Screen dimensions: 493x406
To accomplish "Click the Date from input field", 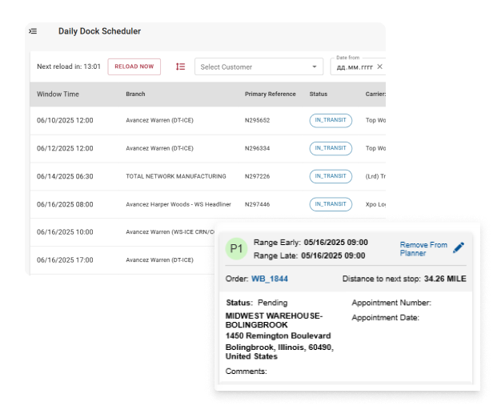I will [354, 67].
